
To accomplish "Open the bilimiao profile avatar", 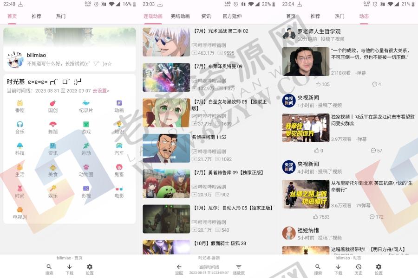I will (x=14, y=59).
